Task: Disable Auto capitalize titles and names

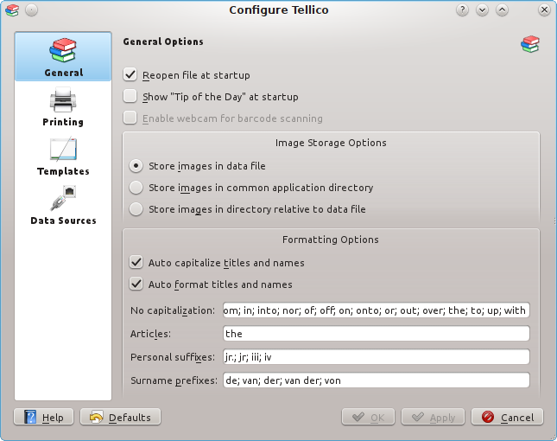Action: [136, 262]
